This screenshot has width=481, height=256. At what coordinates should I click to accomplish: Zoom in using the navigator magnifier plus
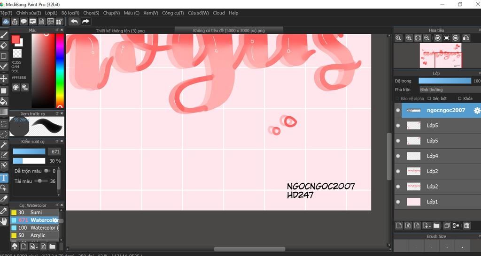(x=409, y=38)
